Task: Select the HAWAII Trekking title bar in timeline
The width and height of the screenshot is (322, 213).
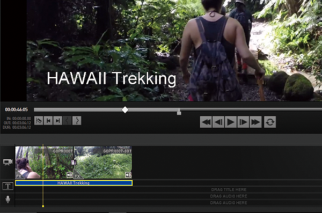Action: pos(74,183)
